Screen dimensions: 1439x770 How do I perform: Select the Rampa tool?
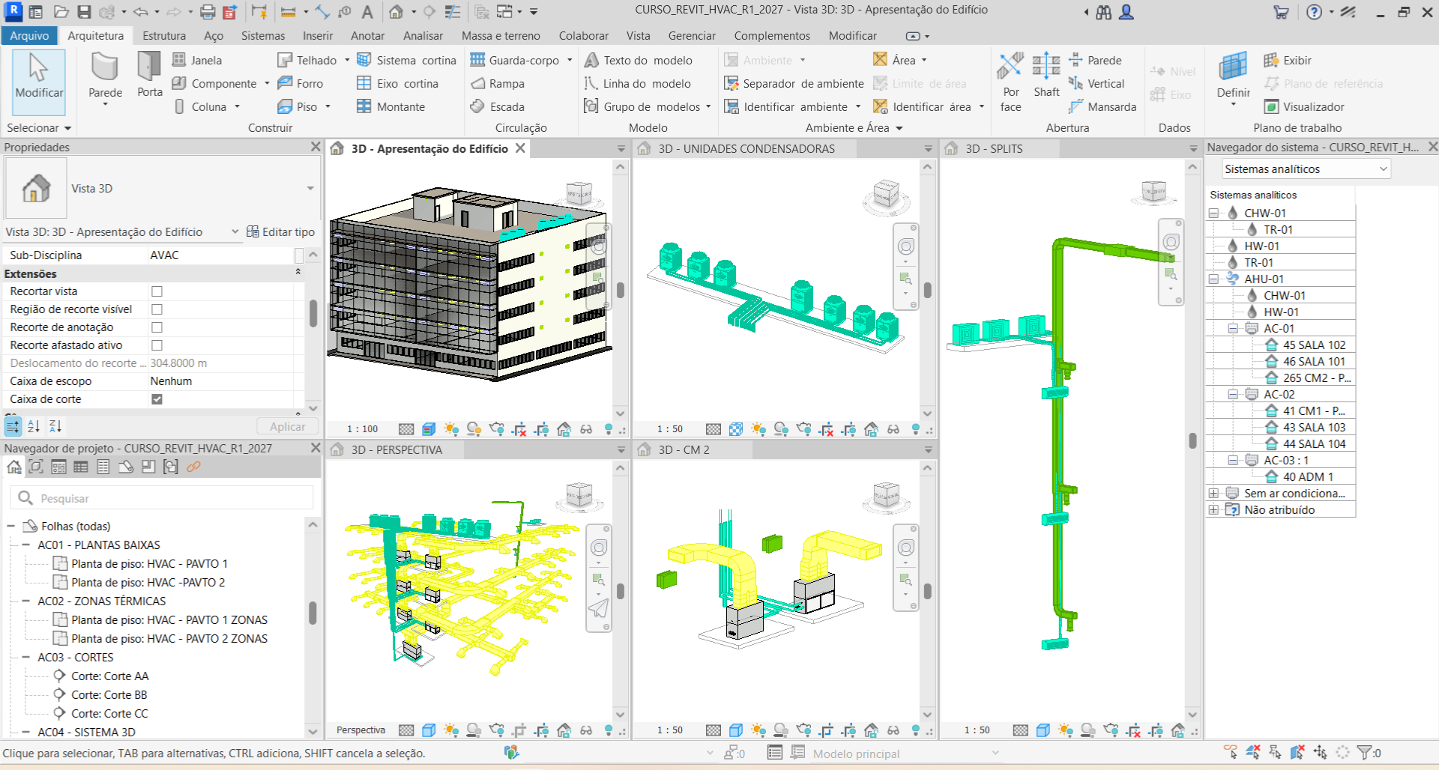497,83
